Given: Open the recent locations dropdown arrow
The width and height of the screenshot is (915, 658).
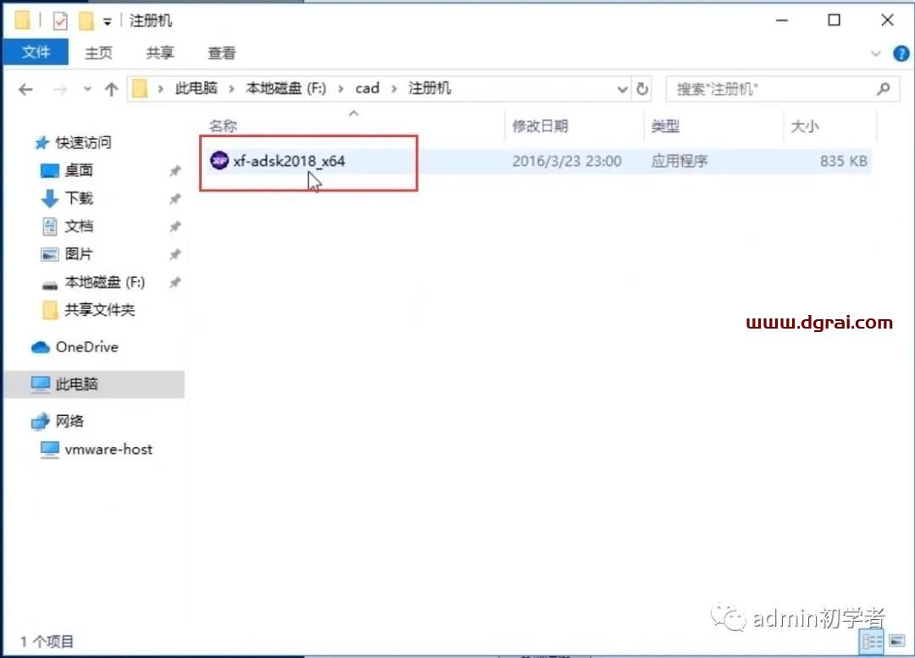Looking at the screenshot, I should [87, 89].
